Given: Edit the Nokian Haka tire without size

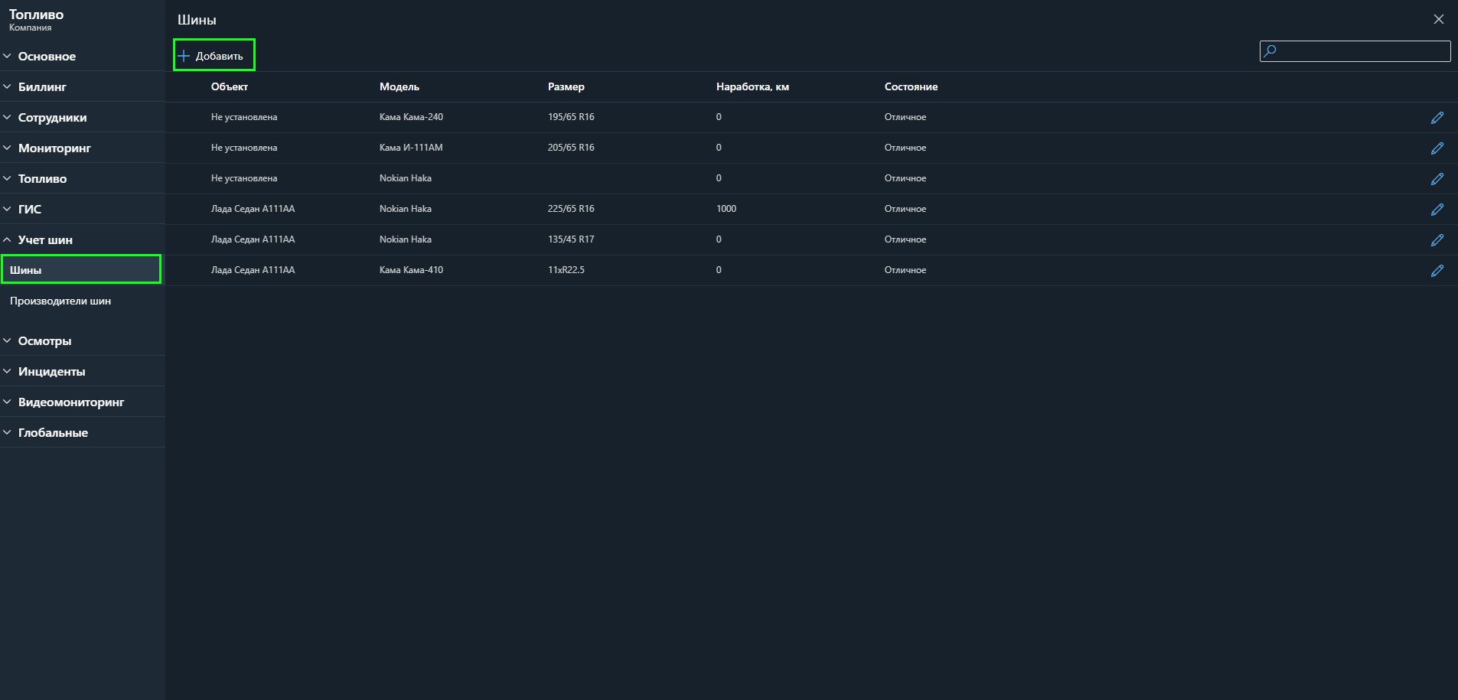Looking at the screenshot, I should [x=1437, y=179].
